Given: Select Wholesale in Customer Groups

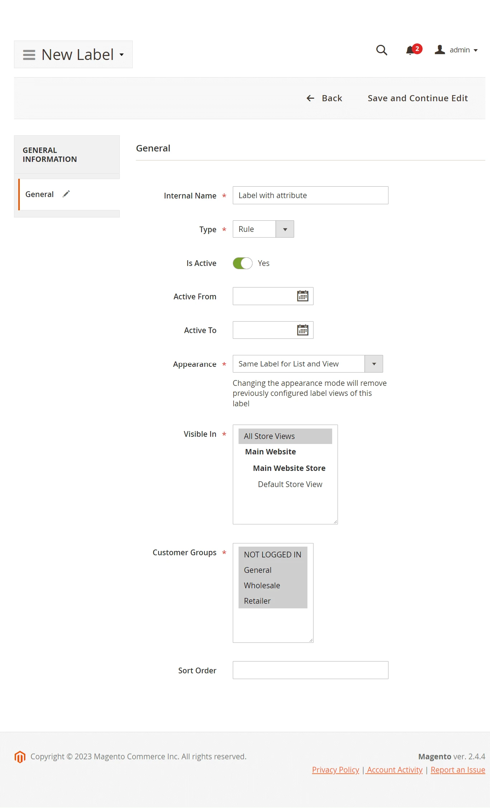Looking at the screenshot, I should click(262, 585).
